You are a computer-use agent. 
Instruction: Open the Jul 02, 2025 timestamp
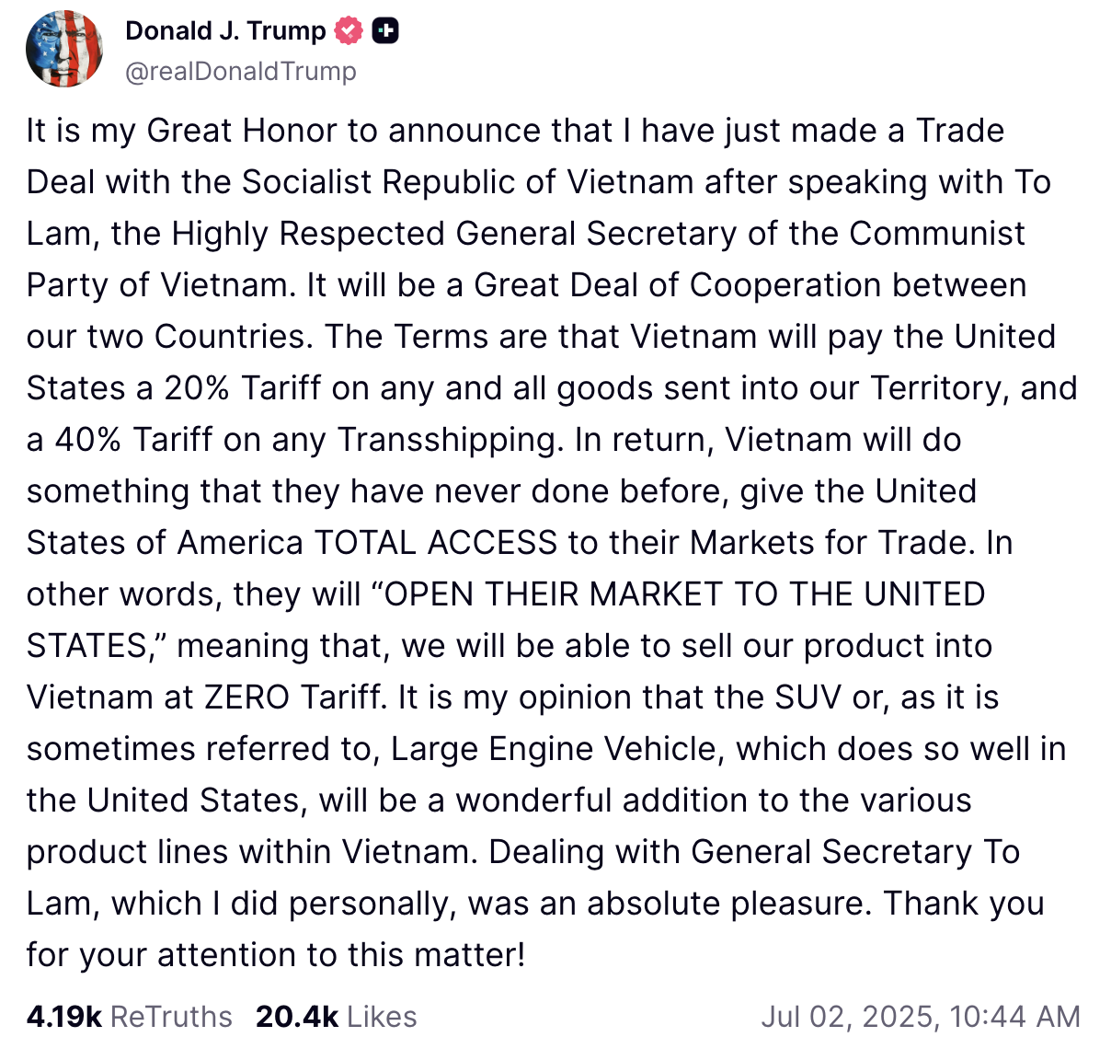pos(921,1017)
